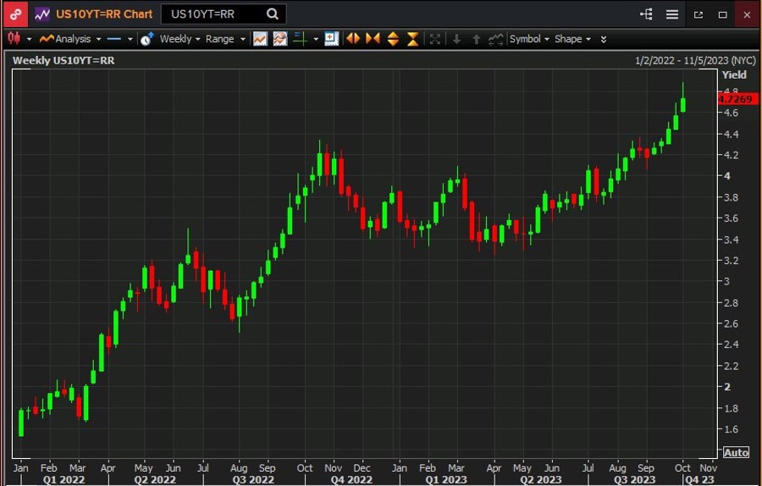Open the related hierarchy tree icon
The image size is (762, 486).
647,14
